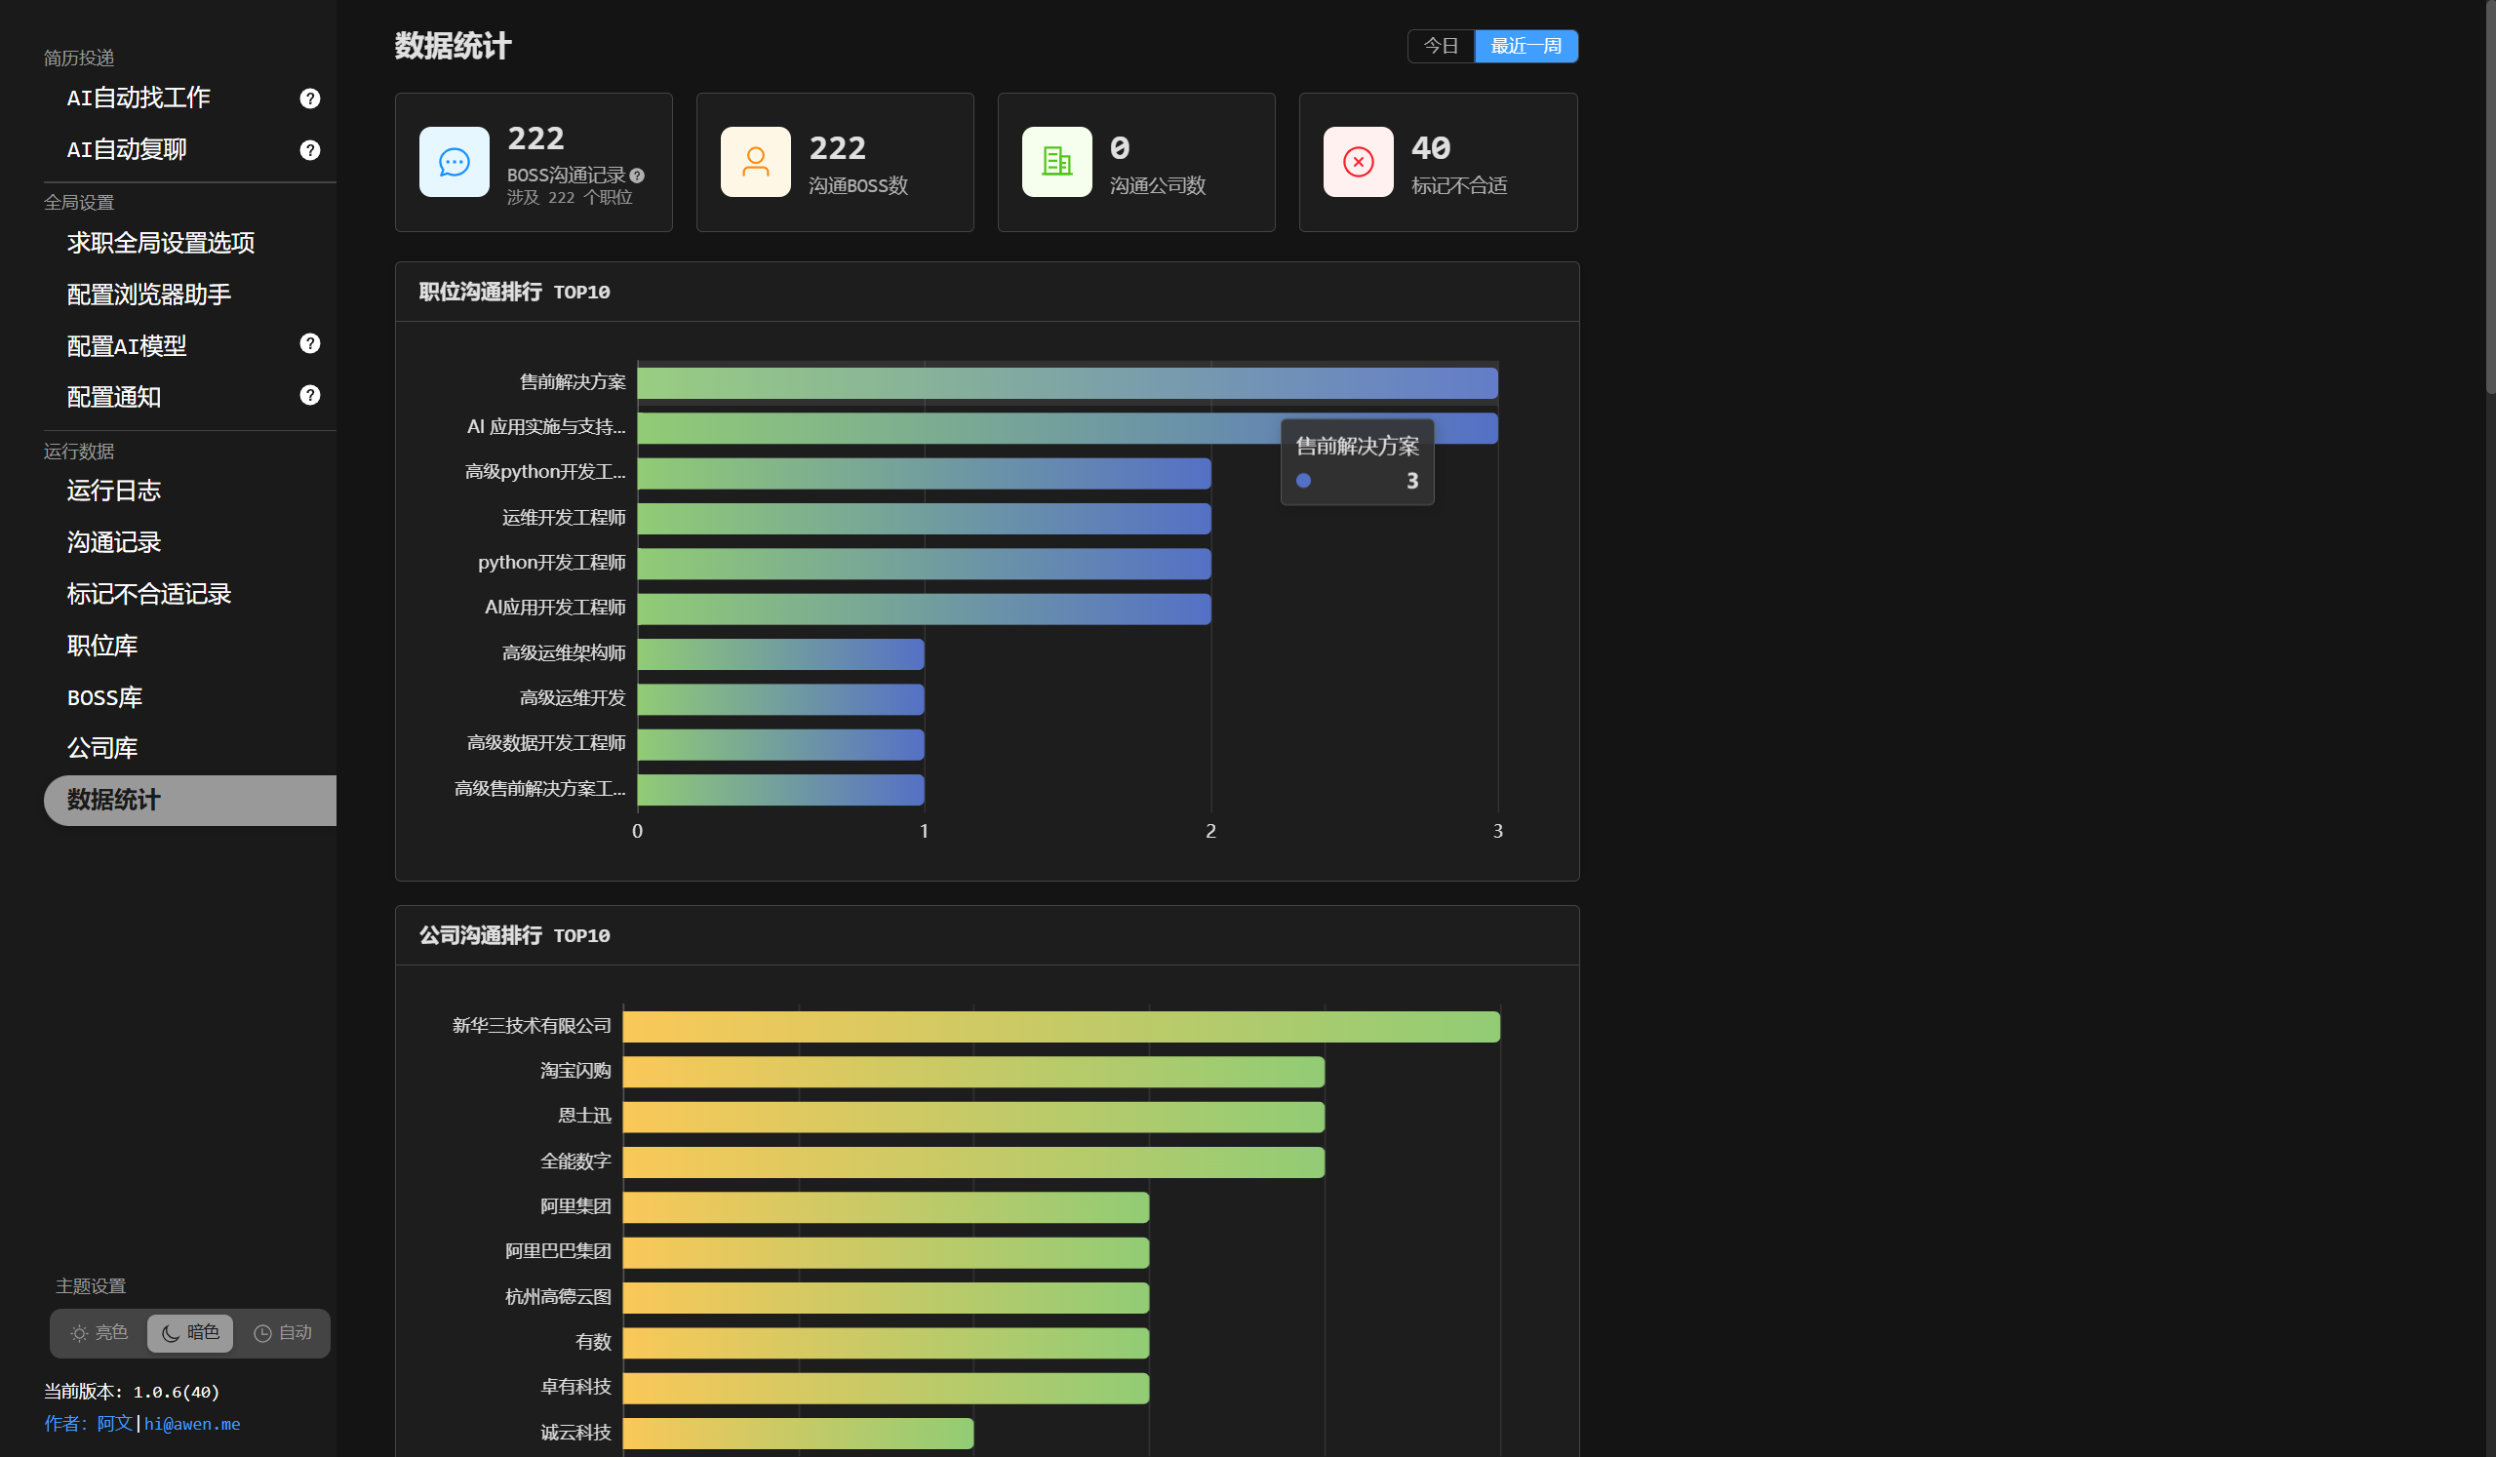Click help icon beside 配置AI模型

[x=310, y=343]
